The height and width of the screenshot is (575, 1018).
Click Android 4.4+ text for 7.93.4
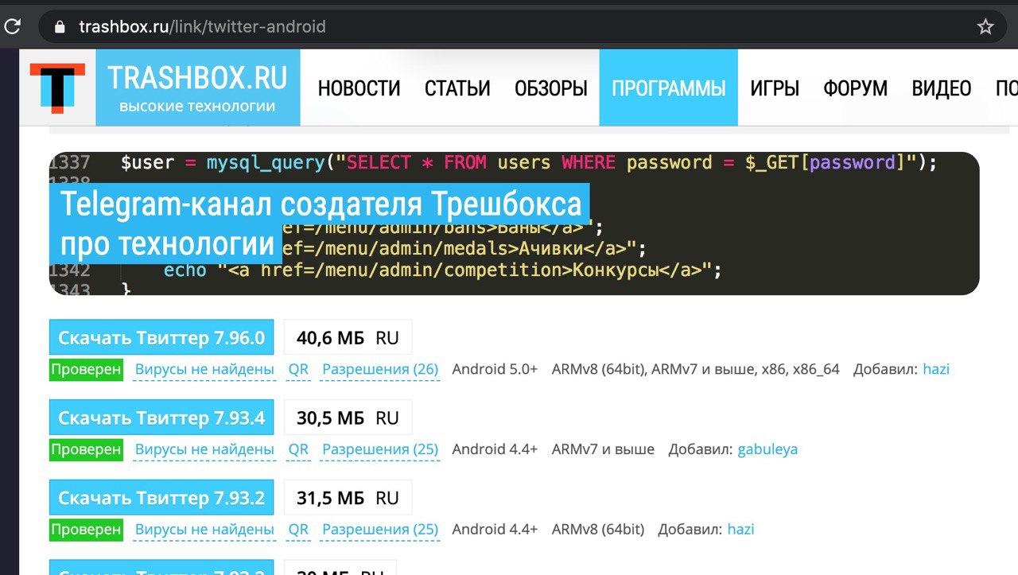pyautogui.click(x=495, y=449)
